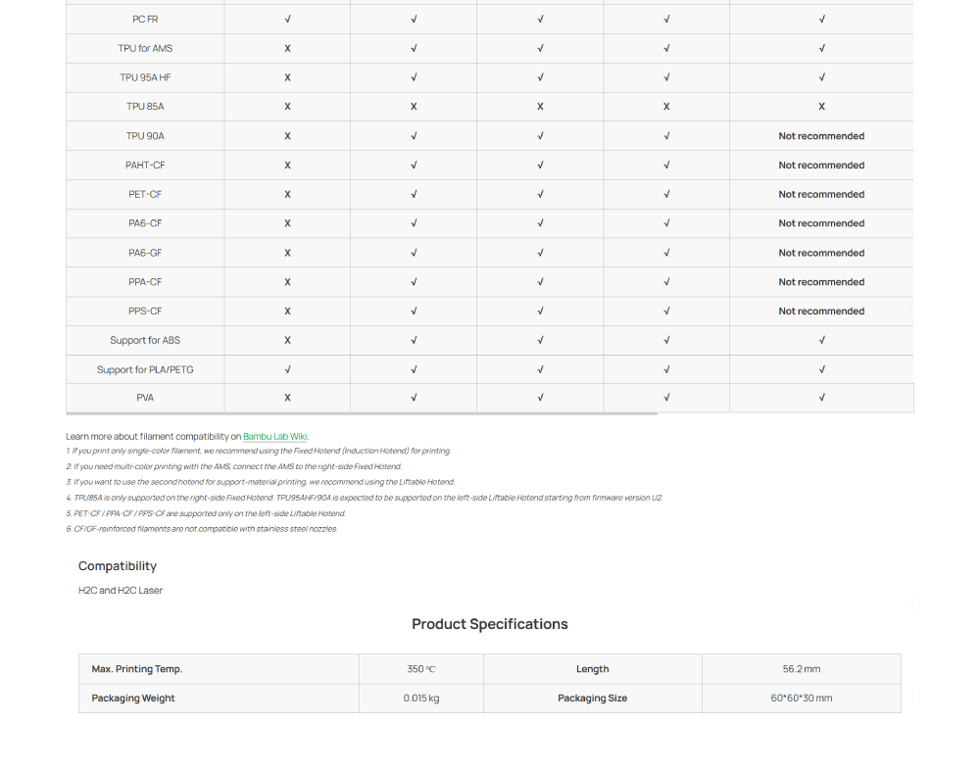Click 'Not recommended' in the PPA-CF row
The height and width of the screenshot is (770, 980).
(821, 282)
